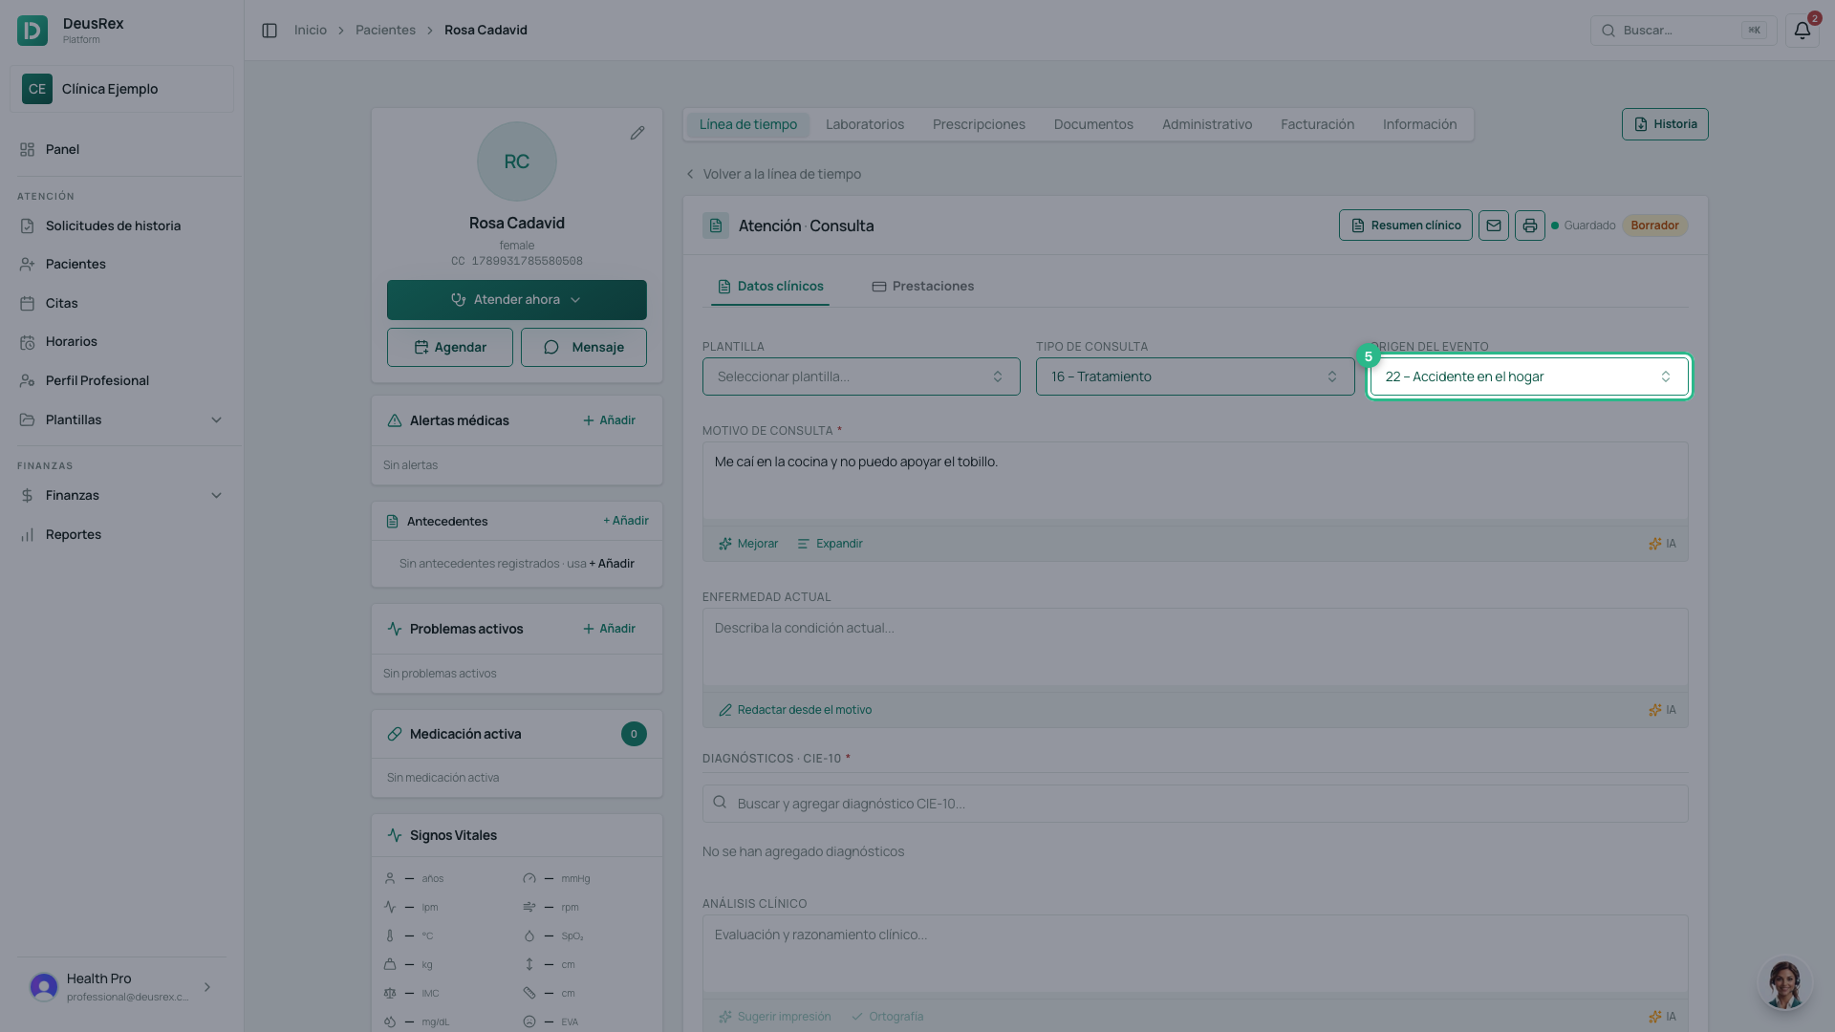Click the back arrow to timeline
Viewport: 1835px width, 1032px height.
690,174
